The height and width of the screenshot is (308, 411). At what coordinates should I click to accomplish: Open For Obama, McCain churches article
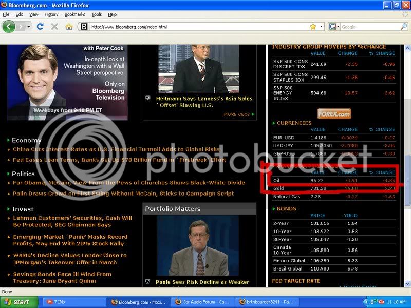click(x=129, y=183)
